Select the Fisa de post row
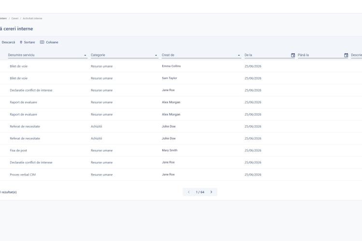The width and height of the screenshot is (362, 241). point(181,150)
